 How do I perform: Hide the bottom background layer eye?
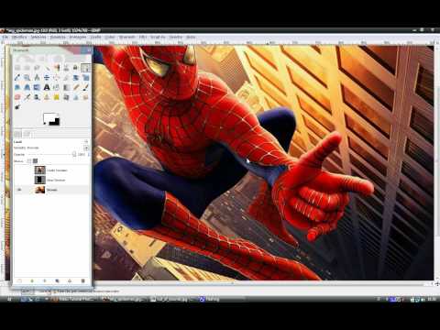point(19,190)
